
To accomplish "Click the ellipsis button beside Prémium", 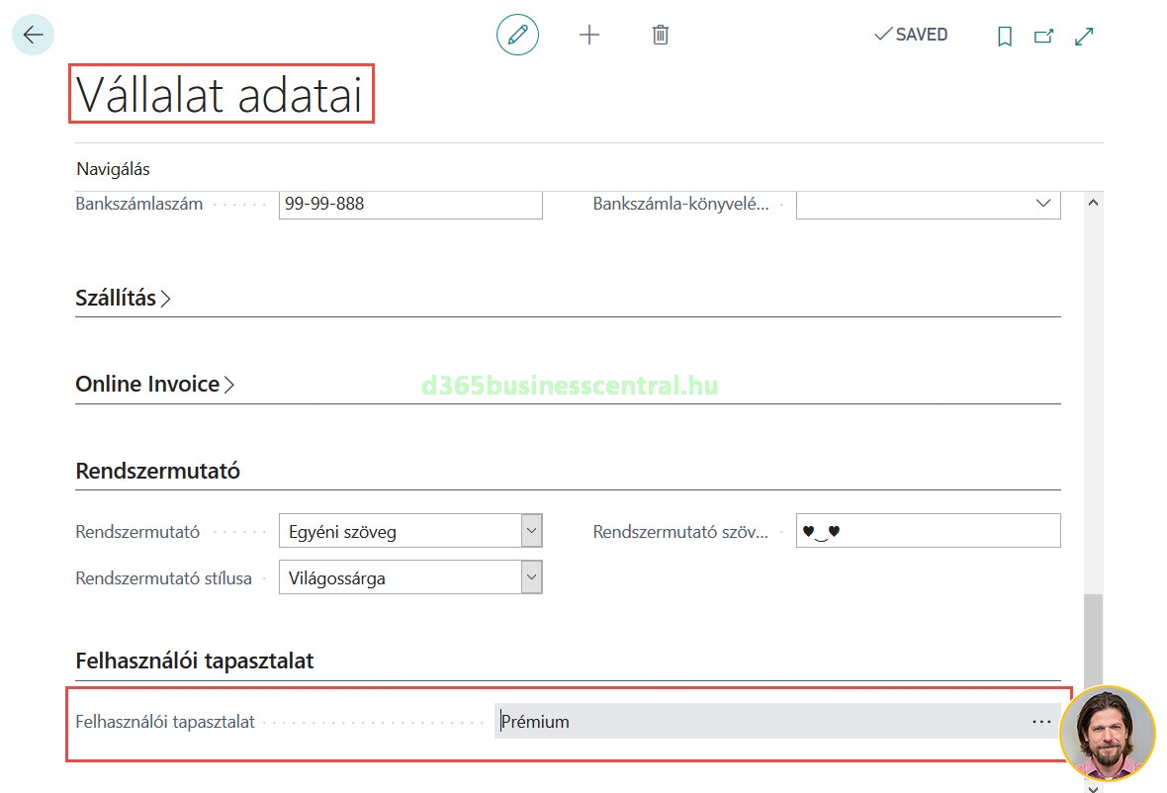I will coord(1040,722).
